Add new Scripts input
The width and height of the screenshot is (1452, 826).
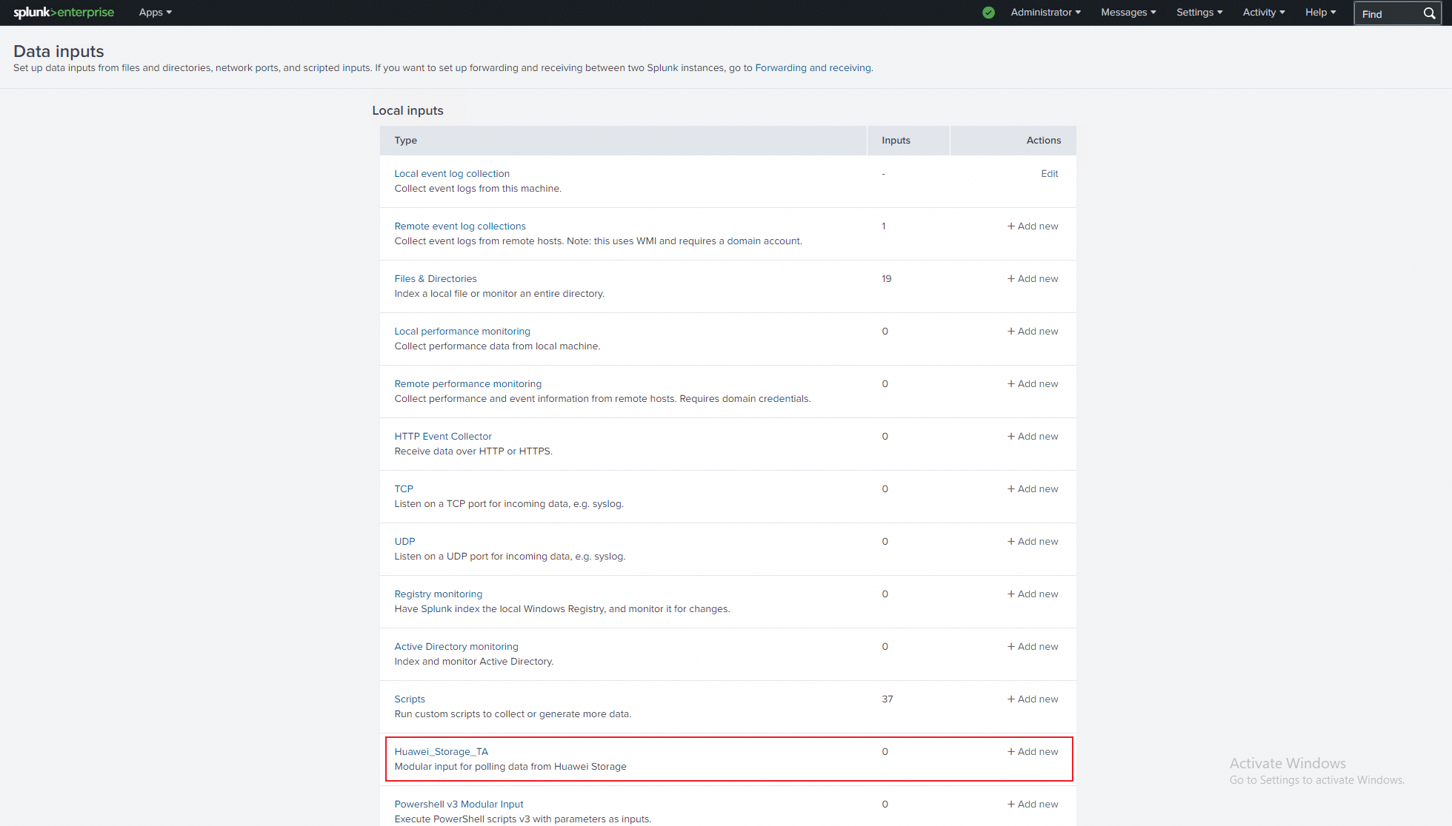1033,699
